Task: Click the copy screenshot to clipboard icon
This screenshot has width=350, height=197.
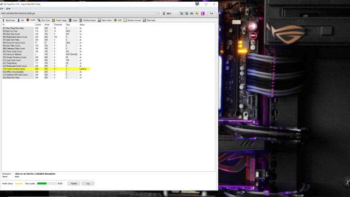Action: 186,13
